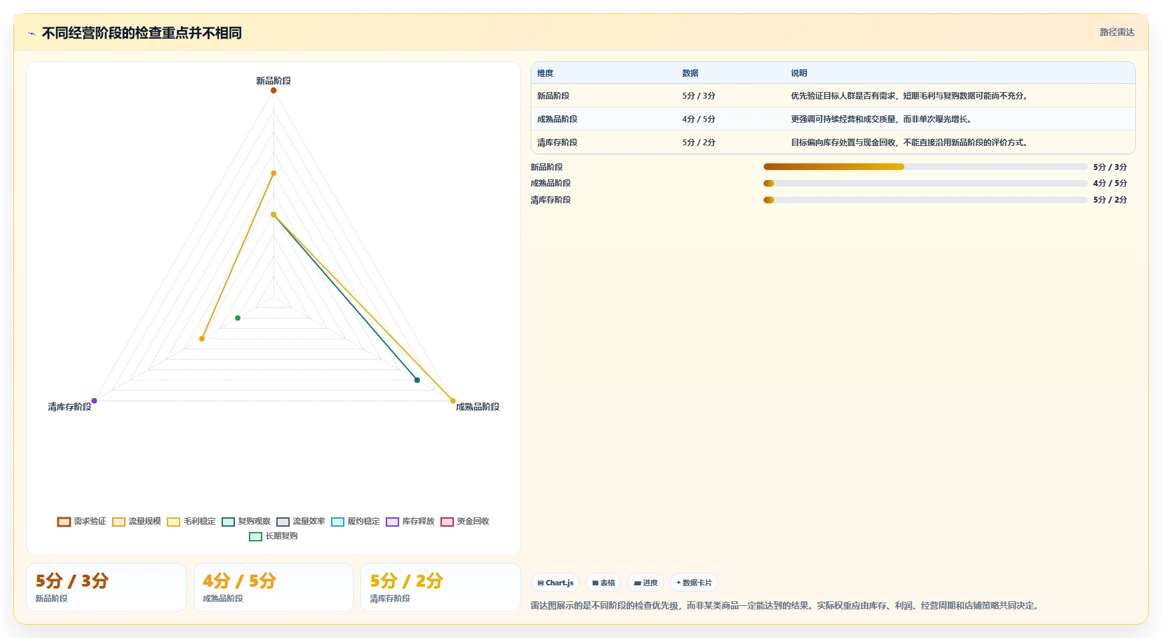The image size is (1162, 638).
Task: Hide the 流量效率 legend series
Action: (300, 521)
